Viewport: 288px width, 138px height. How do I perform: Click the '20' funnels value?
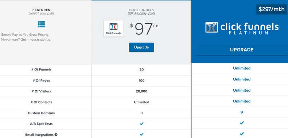[x=141, y=70]
